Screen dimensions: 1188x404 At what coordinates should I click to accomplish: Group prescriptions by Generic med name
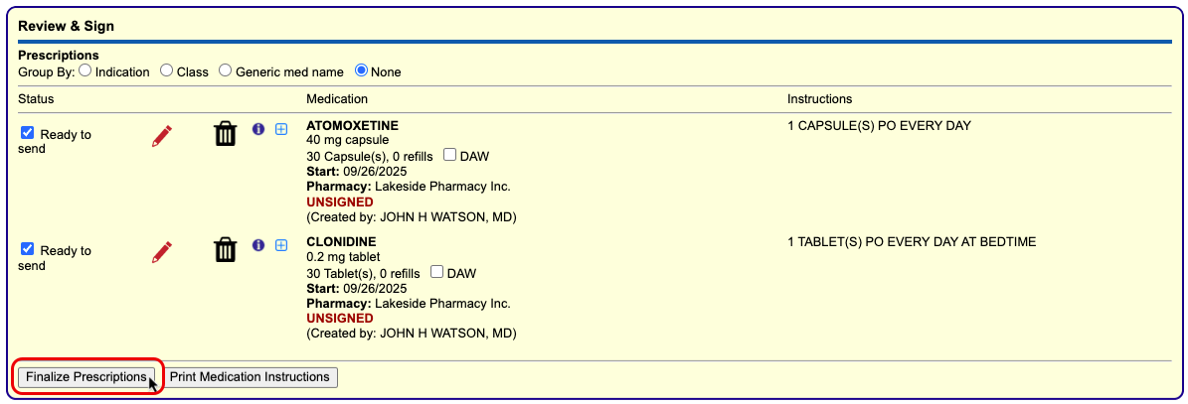226,71
